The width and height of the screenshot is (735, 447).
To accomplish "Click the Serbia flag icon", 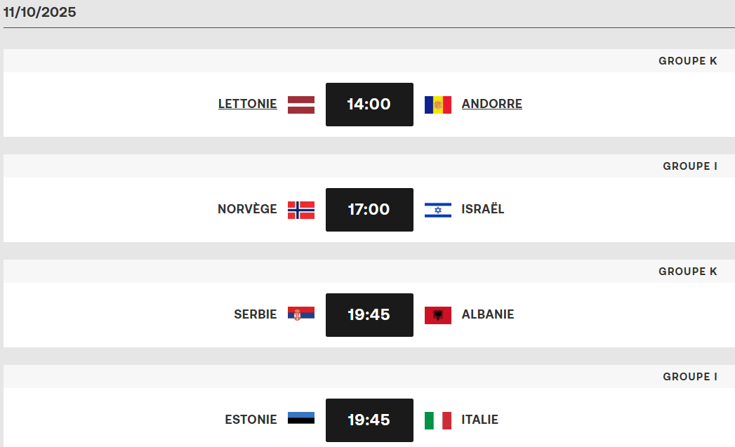I will [301, 314].
